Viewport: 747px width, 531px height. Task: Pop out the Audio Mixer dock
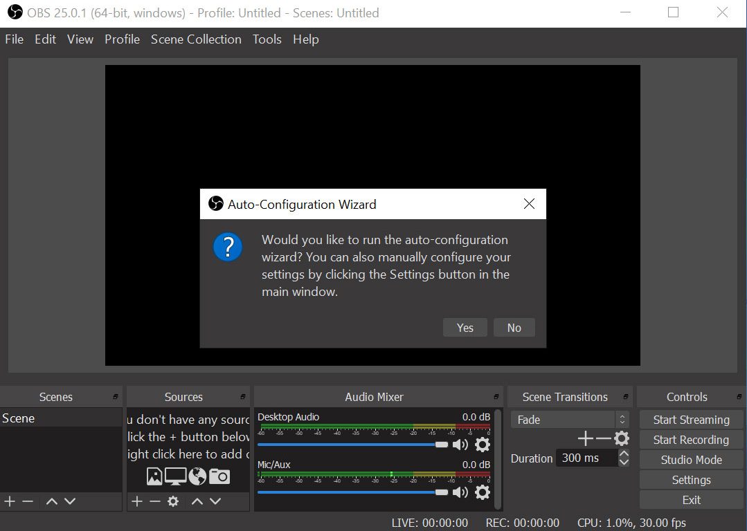pos(496,398)
